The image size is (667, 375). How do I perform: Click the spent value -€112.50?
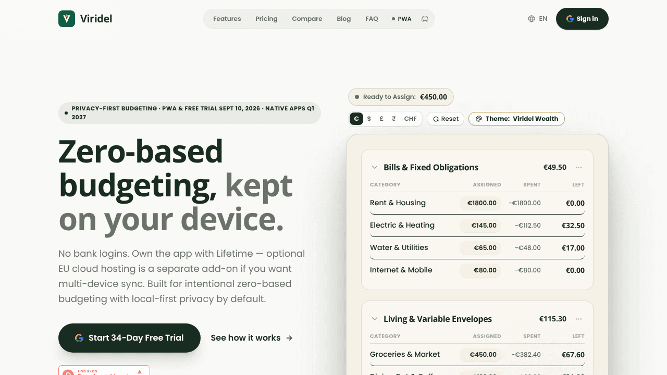tap(528, 226)
